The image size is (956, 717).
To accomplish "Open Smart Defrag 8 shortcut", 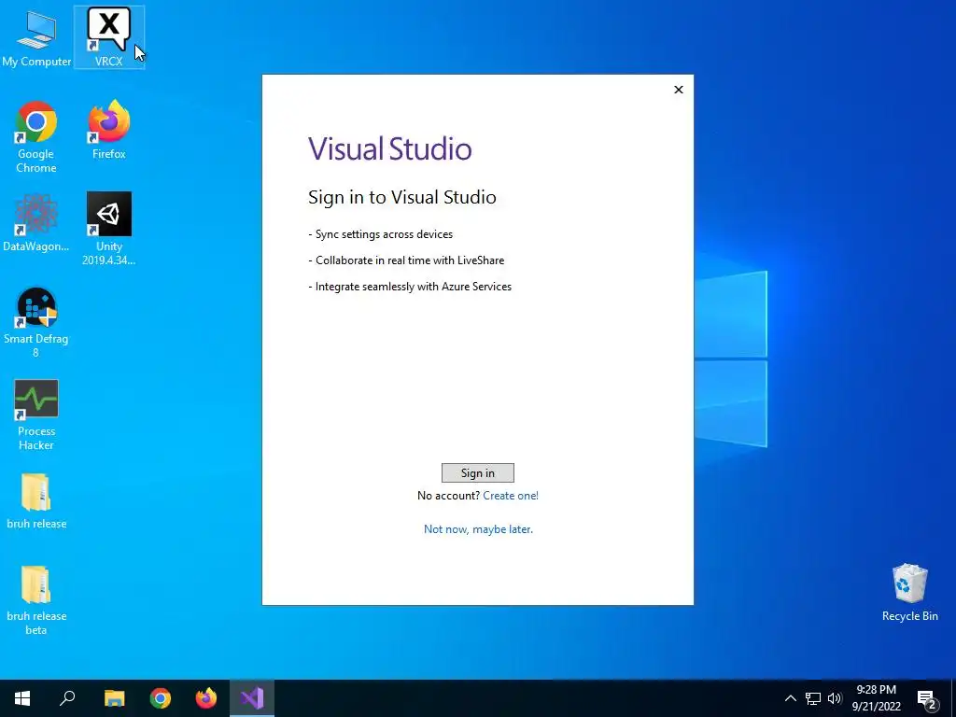I will coord(36,322).
